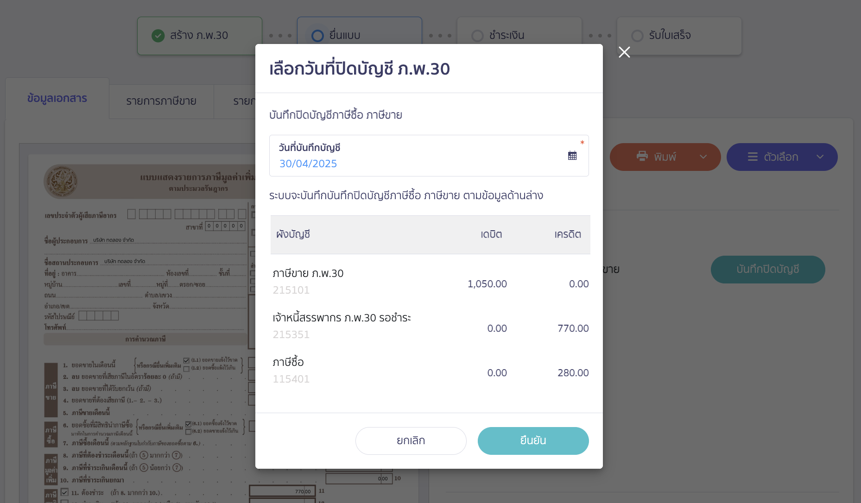Click the printer icon on the พิมพ์ button
This screenshot has height=503, width=861.
[641, 157]
